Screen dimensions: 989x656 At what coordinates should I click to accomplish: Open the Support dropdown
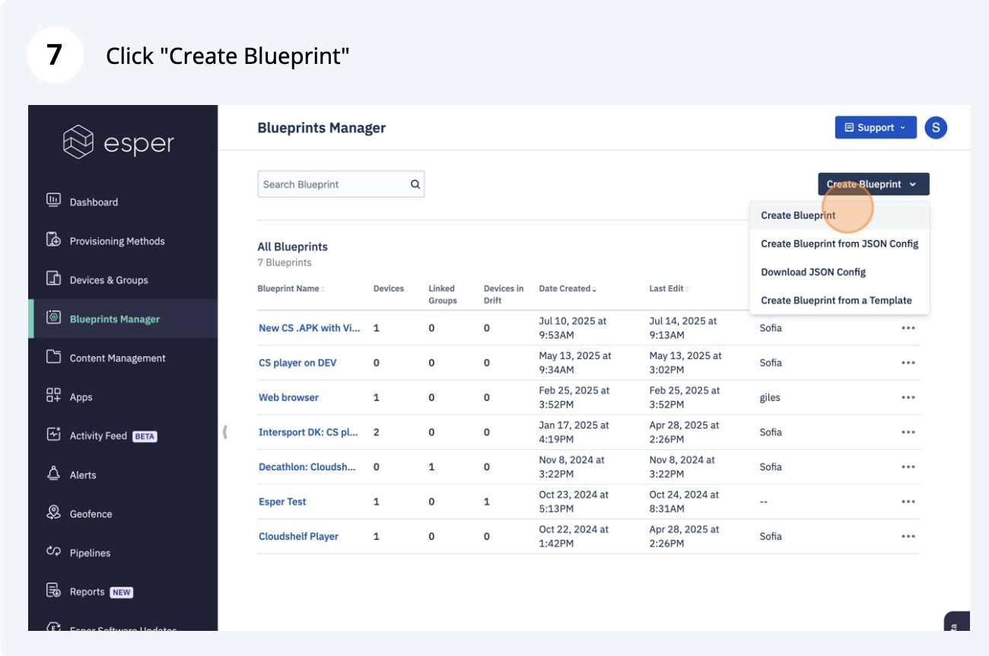875,128
